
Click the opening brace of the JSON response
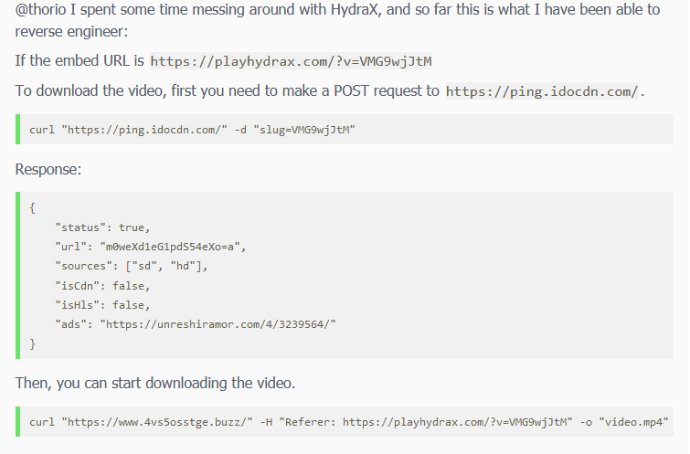32,208
